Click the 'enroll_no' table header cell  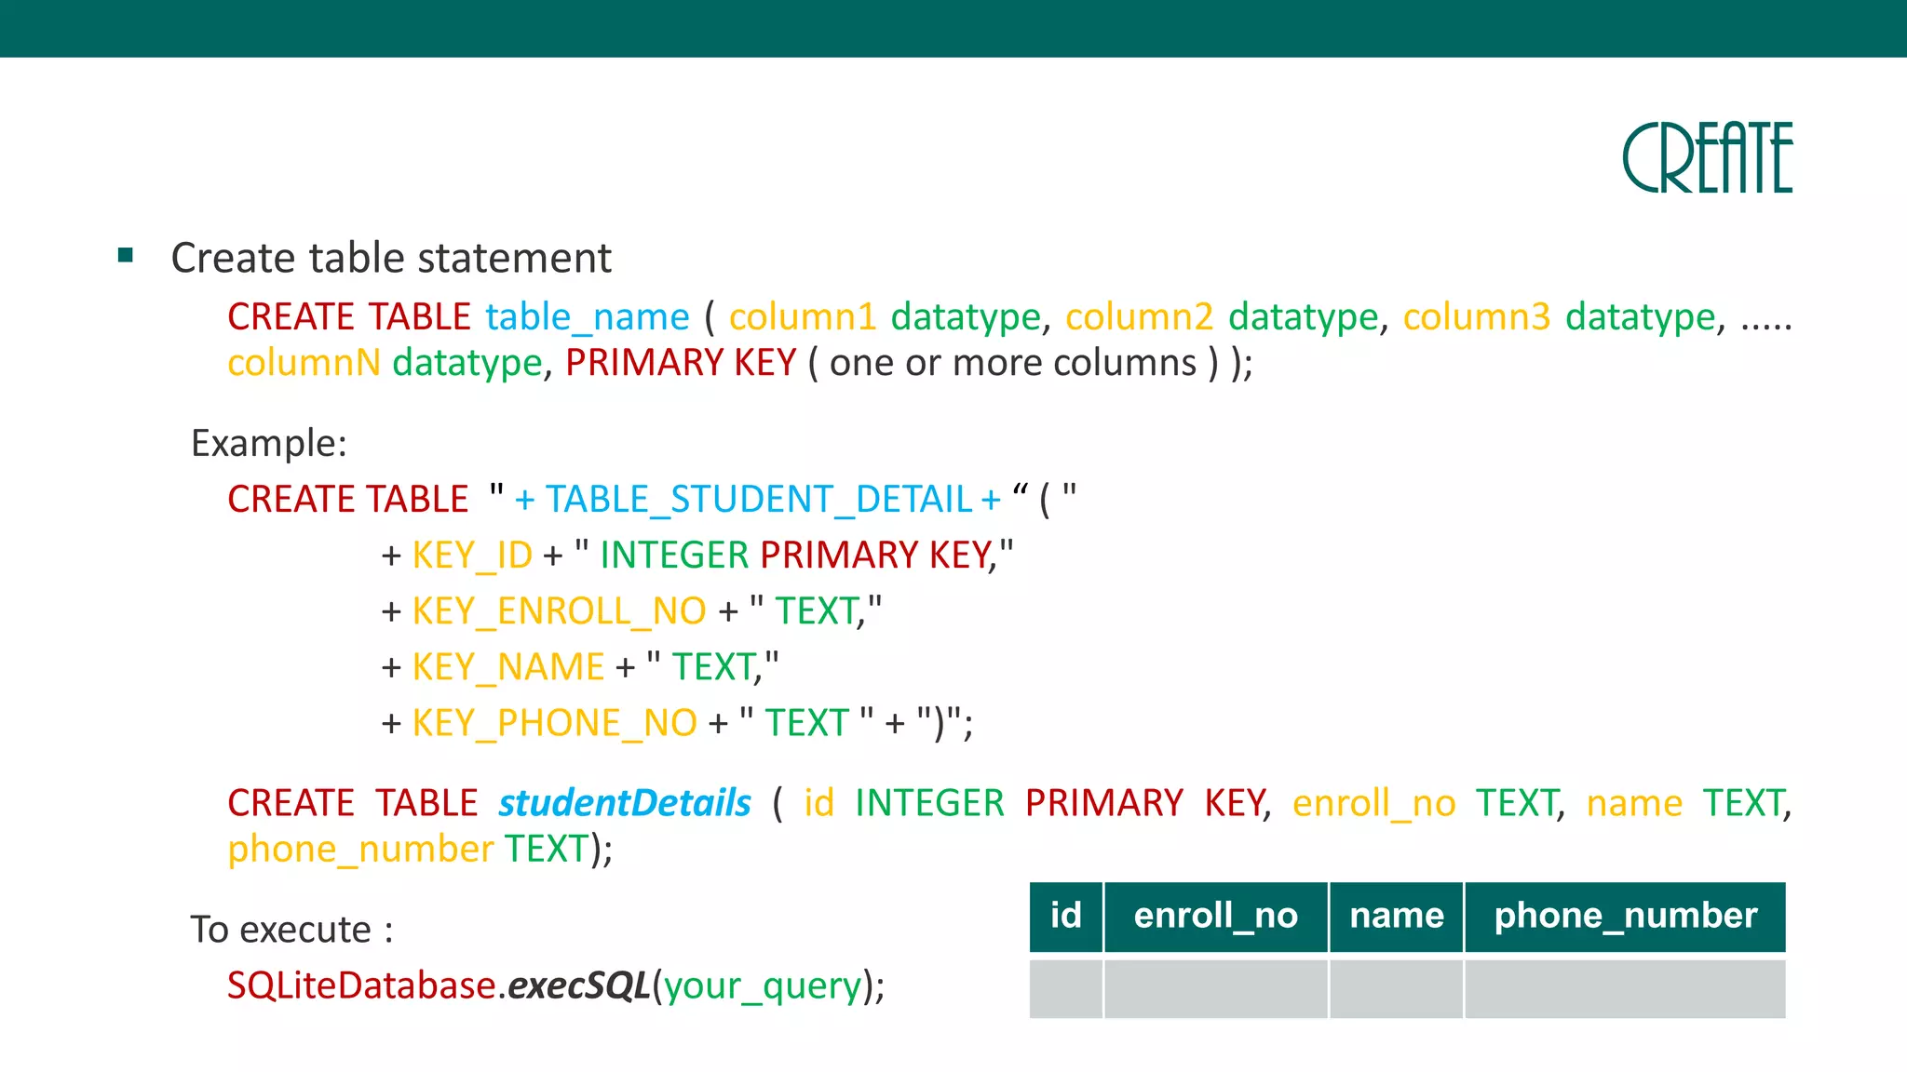[x=1216, y=917]
